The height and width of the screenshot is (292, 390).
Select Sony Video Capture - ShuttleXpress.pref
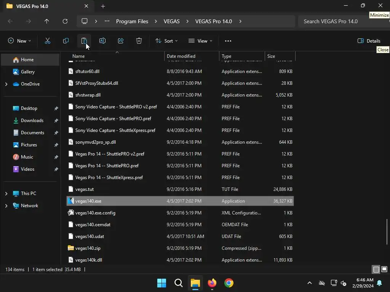tap(180, 130)
